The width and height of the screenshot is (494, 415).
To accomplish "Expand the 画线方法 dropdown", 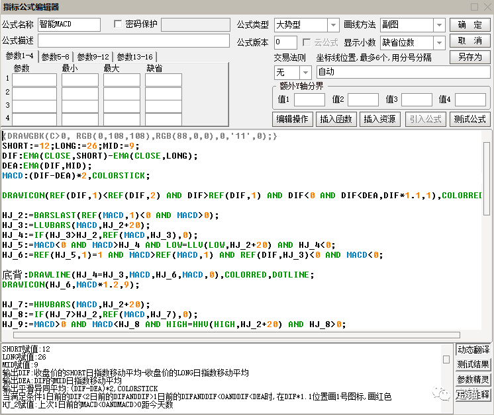I will (439, 25).
